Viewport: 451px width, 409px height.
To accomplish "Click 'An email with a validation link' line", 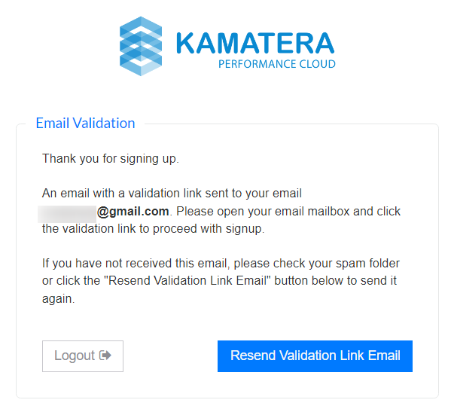I will click(x=172, y=193).
